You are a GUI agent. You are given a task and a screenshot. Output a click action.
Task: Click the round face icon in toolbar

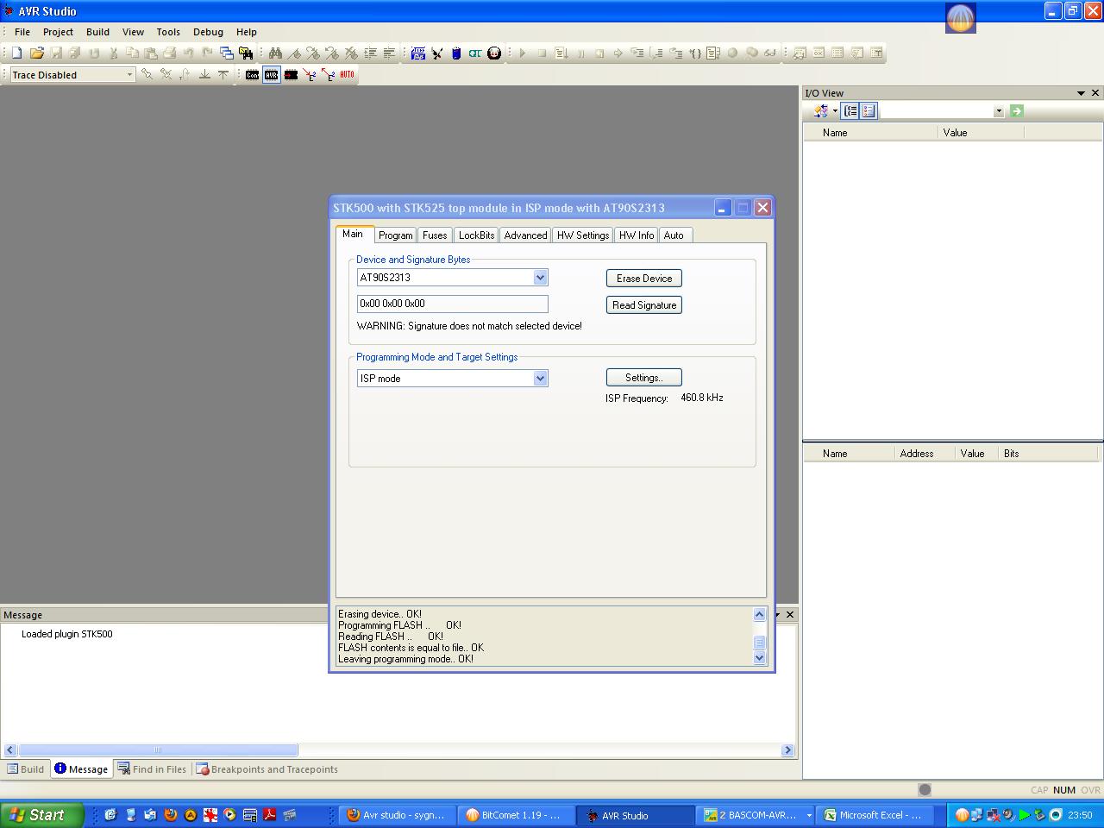(494, 53)
